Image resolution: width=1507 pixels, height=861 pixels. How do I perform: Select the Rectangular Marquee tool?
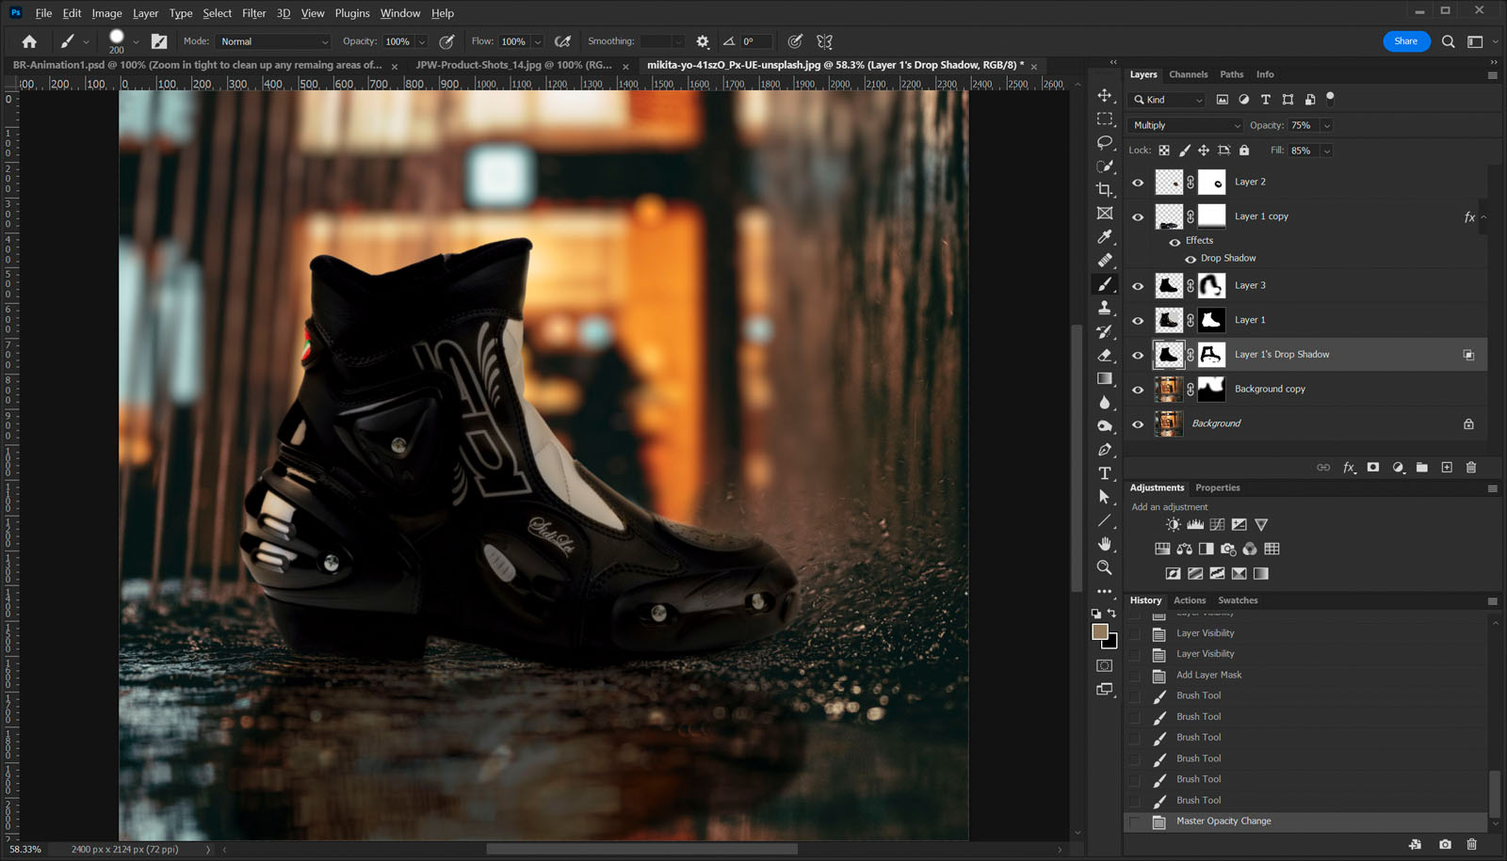[x=1105, y=119]
